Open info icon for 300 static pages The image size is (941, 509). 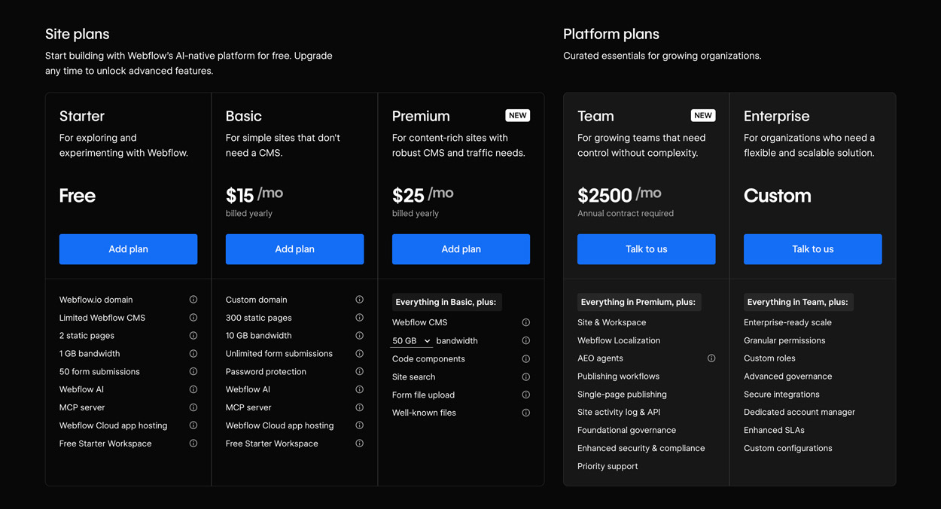click(x=360, y=318)
